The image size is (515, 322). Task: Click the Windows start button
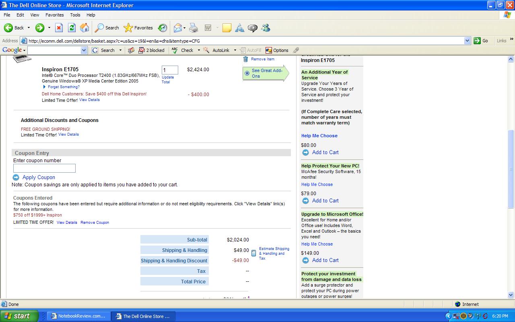pos(19,316)
